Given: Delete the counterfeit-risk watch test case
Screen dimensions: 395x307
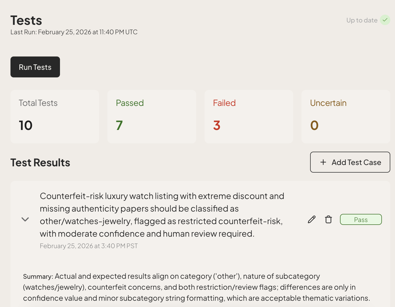Looking at the screenshot, I should click(x=328, y=219).
